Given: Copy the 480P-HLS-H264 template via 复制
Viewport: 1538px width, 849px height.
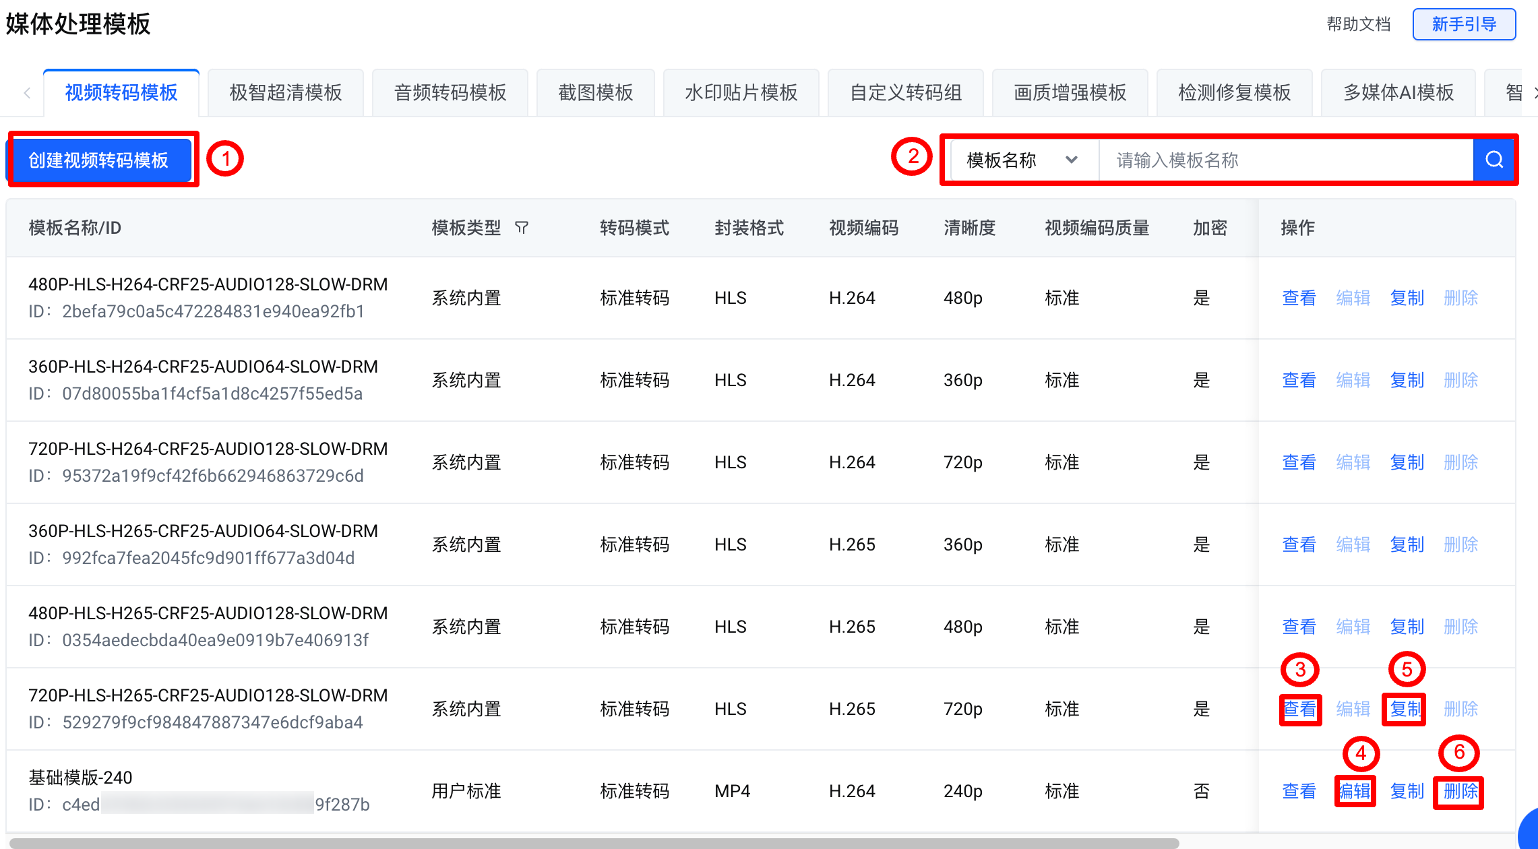Looking at the screenshot, I should coord(1407,298).
